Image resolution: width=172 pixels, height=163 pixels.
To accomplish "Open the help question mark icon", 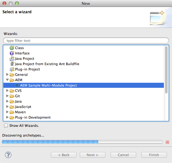I will 8,155.
